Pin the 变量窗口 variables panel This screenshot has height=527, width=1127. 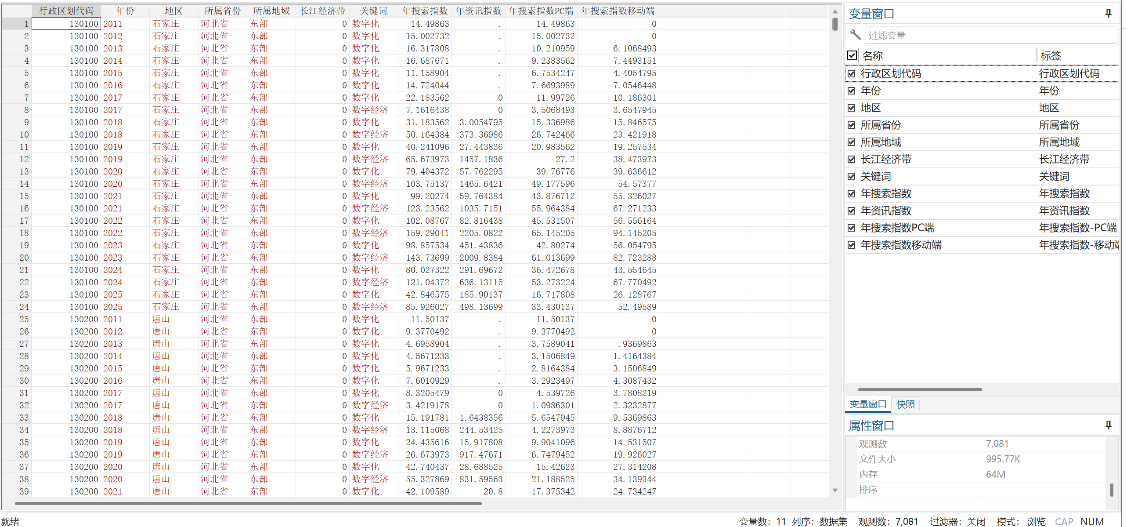(1108, 14)
